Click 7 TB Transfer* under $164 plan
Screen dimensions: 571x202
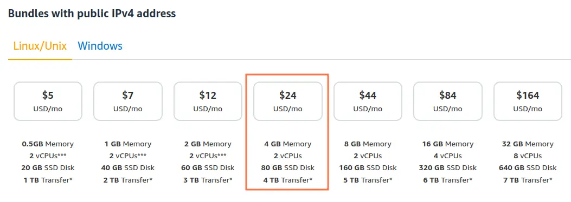[528, 180]
